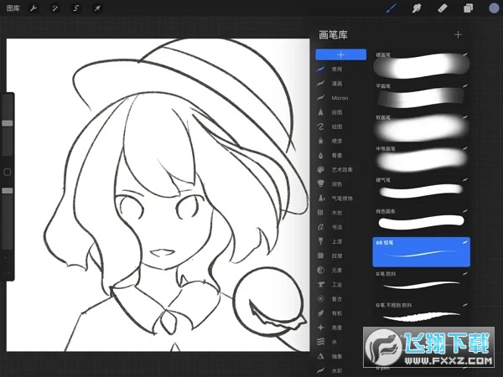The image size is (503, 377).
Task: Select the 气笔修饰 airbrush set icon
Action: pyautogui.click(x=320, y=198)
